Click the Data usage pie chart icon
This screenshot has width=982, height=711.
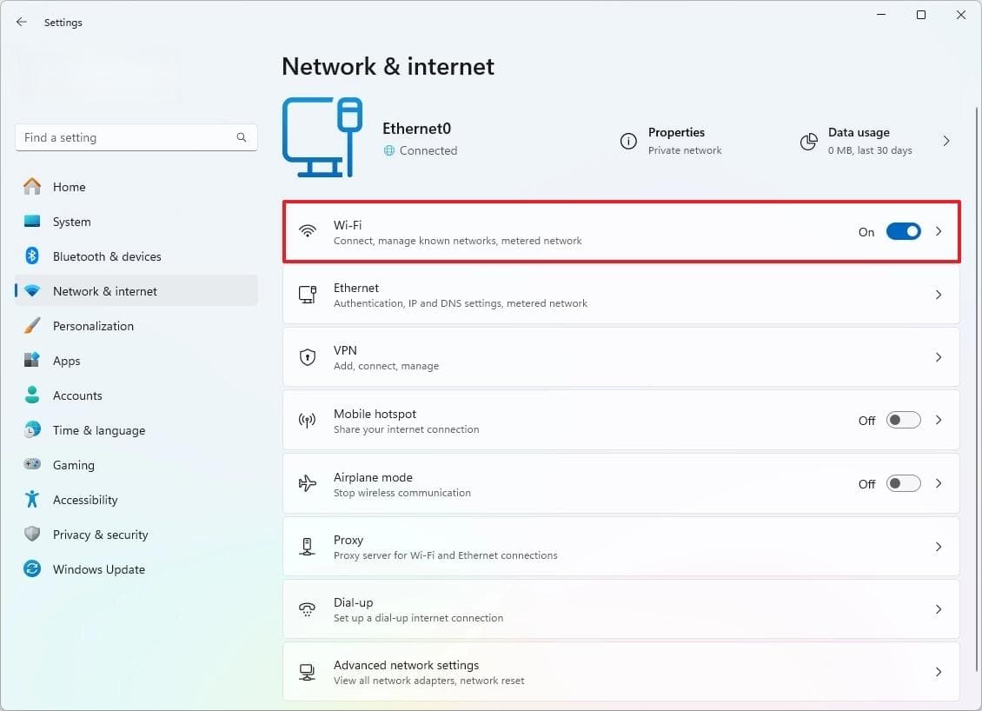[808, 141]
